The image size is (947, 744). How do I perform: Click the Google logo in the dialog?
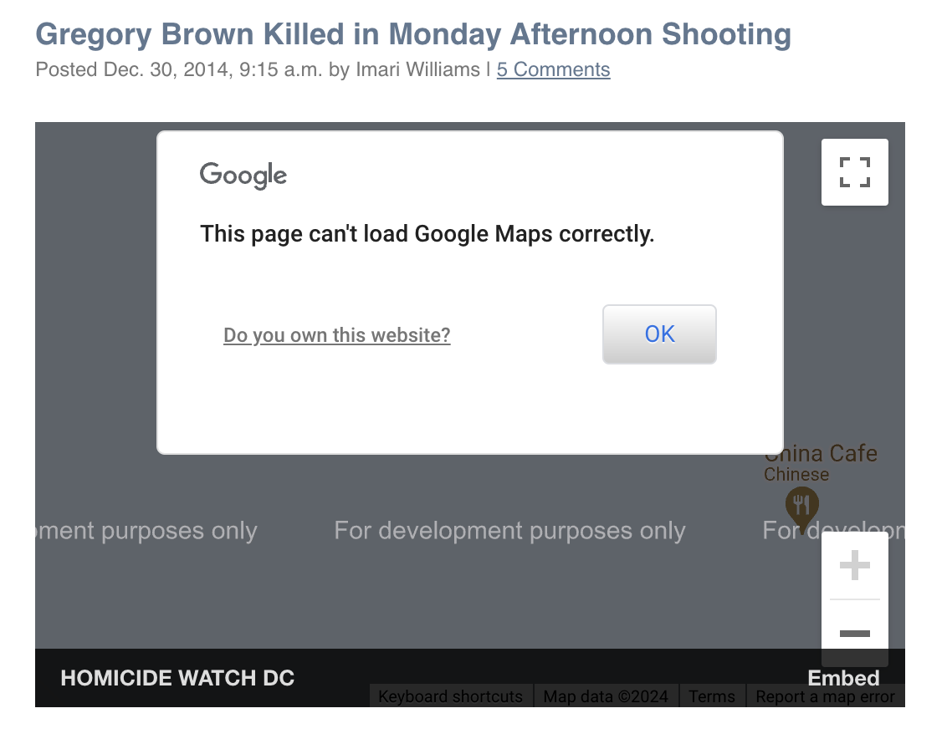(x=243, y=176)
